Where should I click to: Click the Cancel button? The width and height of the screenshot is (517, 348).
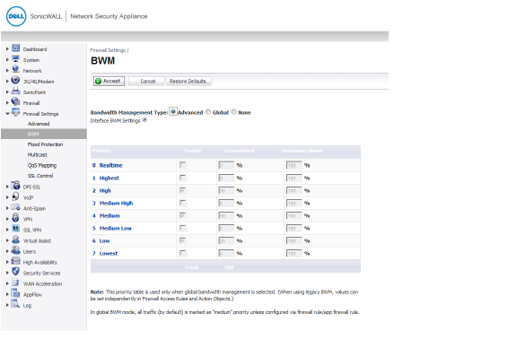[x=146, y=81]
